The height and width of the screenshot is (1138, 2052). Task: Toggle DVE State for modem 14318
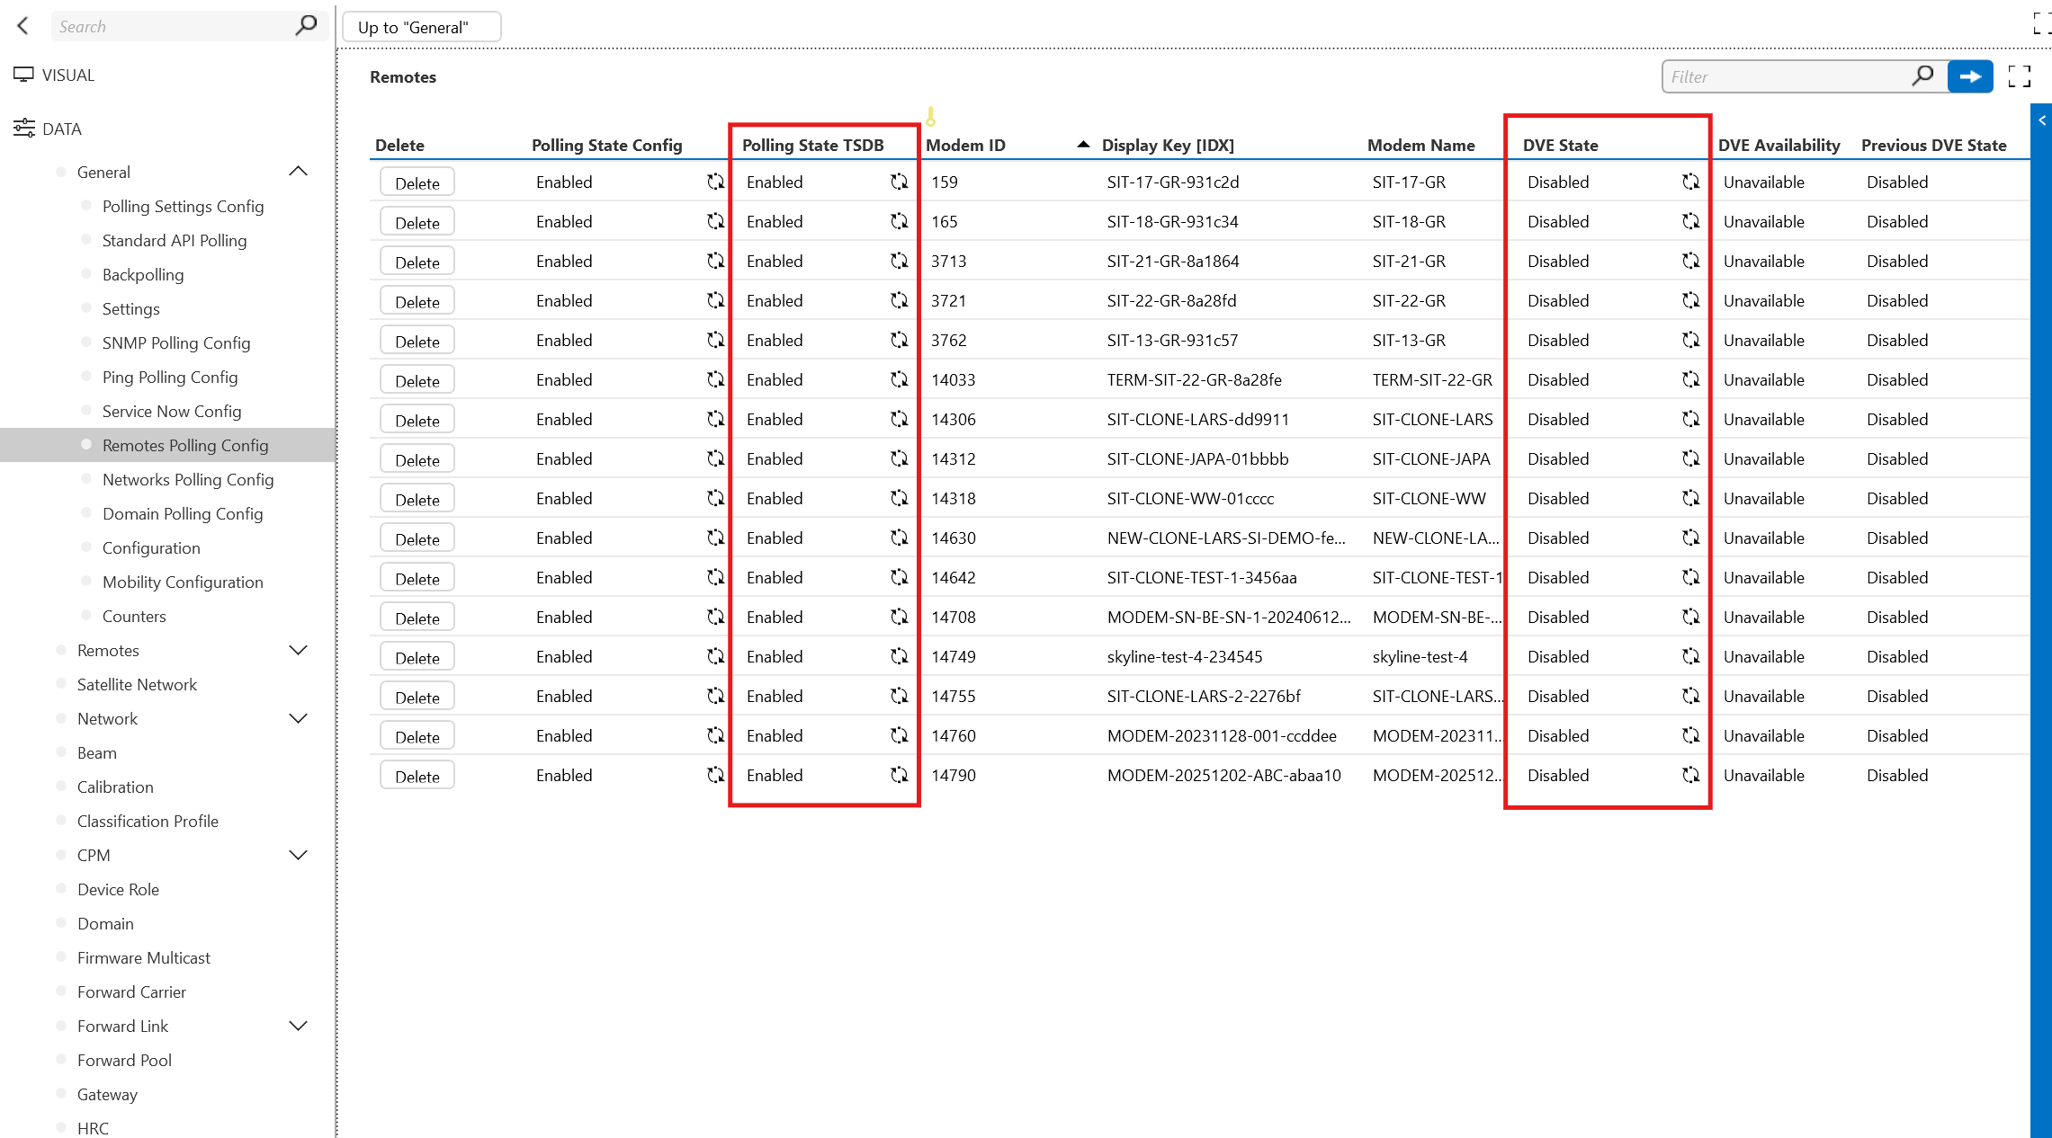[x=1690, y=498]
